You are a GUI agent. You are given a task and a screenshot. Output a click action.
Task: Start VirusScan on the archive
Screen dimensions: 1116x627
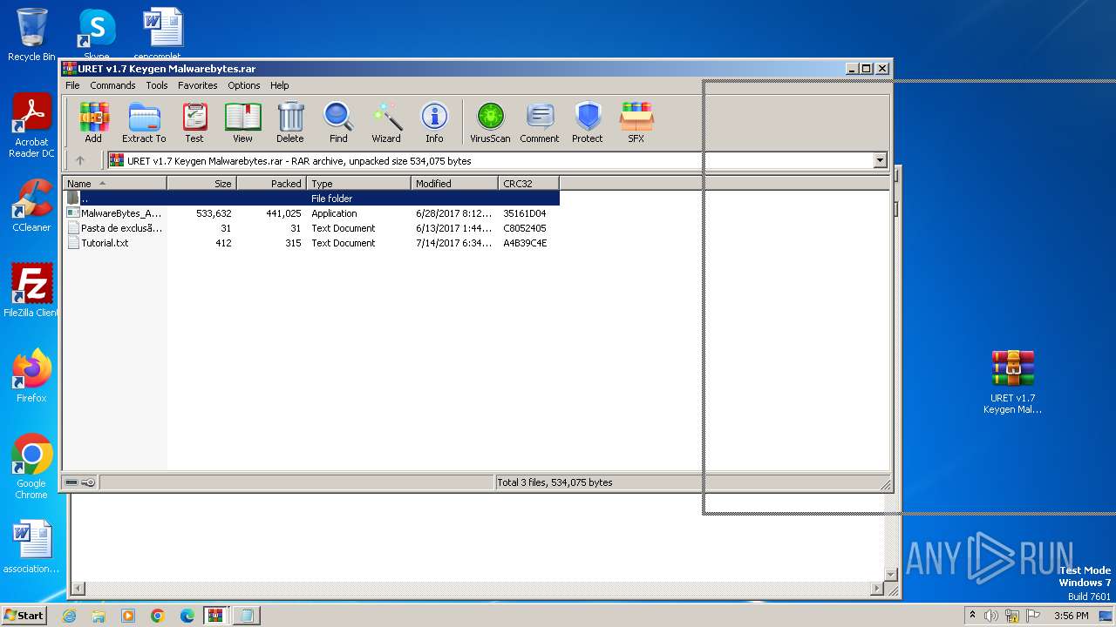pyautogui.click(x=490, y=122)
